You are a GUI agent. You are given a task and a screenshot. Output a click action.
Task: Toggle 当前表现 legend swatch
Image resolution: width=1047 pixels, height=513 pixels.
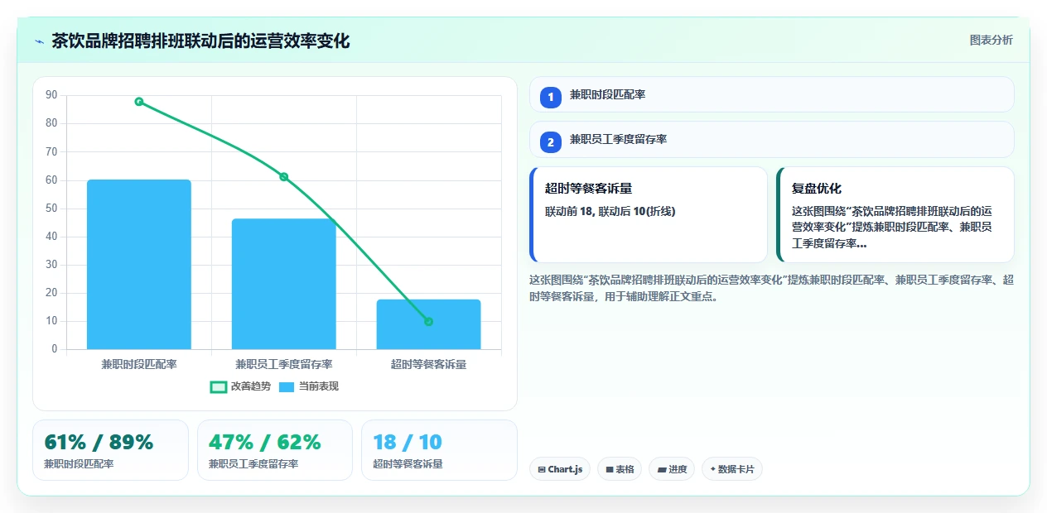(x=287, y=386)
